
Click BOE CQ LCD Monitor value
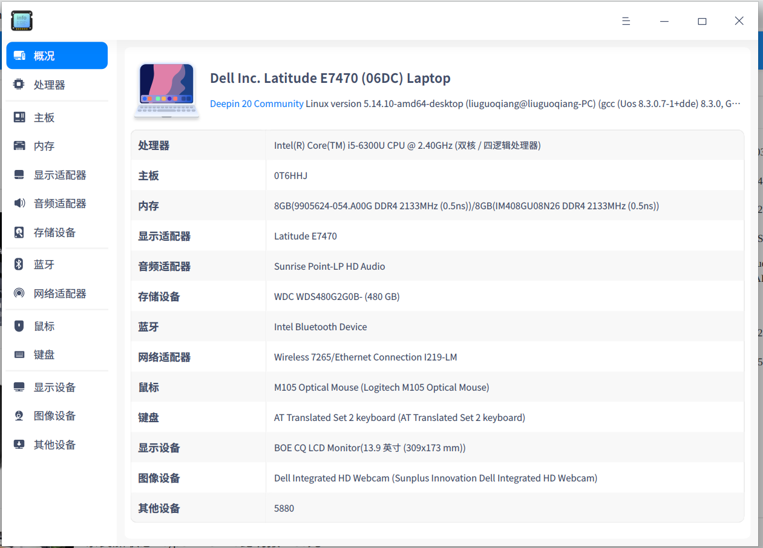pyautogui.click(x=370, y=448)
